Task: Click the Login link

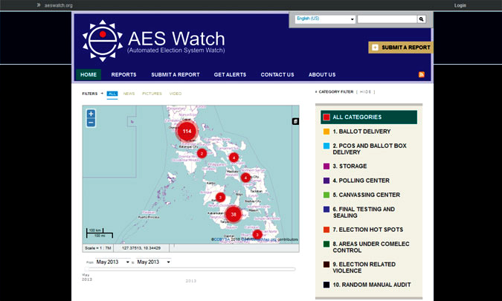Action: pos(460,5)
